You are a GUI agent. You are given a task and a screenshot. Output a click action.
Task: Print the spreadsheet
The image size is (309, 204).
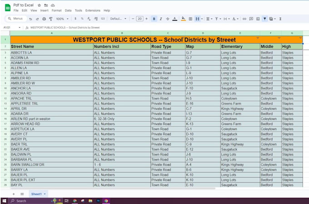44,19
